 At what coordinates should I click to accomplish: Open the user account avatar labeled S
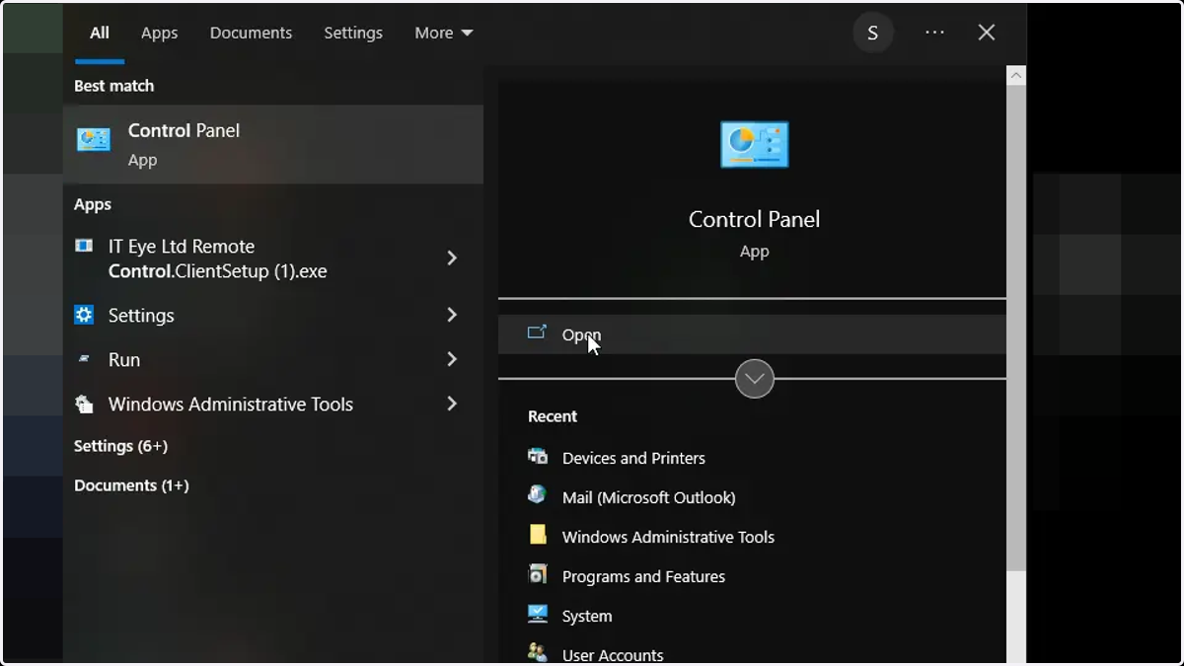873,34
